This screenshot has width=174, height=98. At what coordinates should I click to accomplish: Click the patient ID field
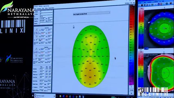pyautogui.click(x=46, y=16)
